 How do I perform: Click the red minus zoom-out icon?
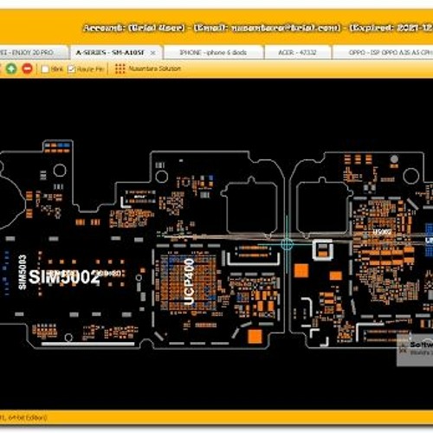[x=28, y=68]
